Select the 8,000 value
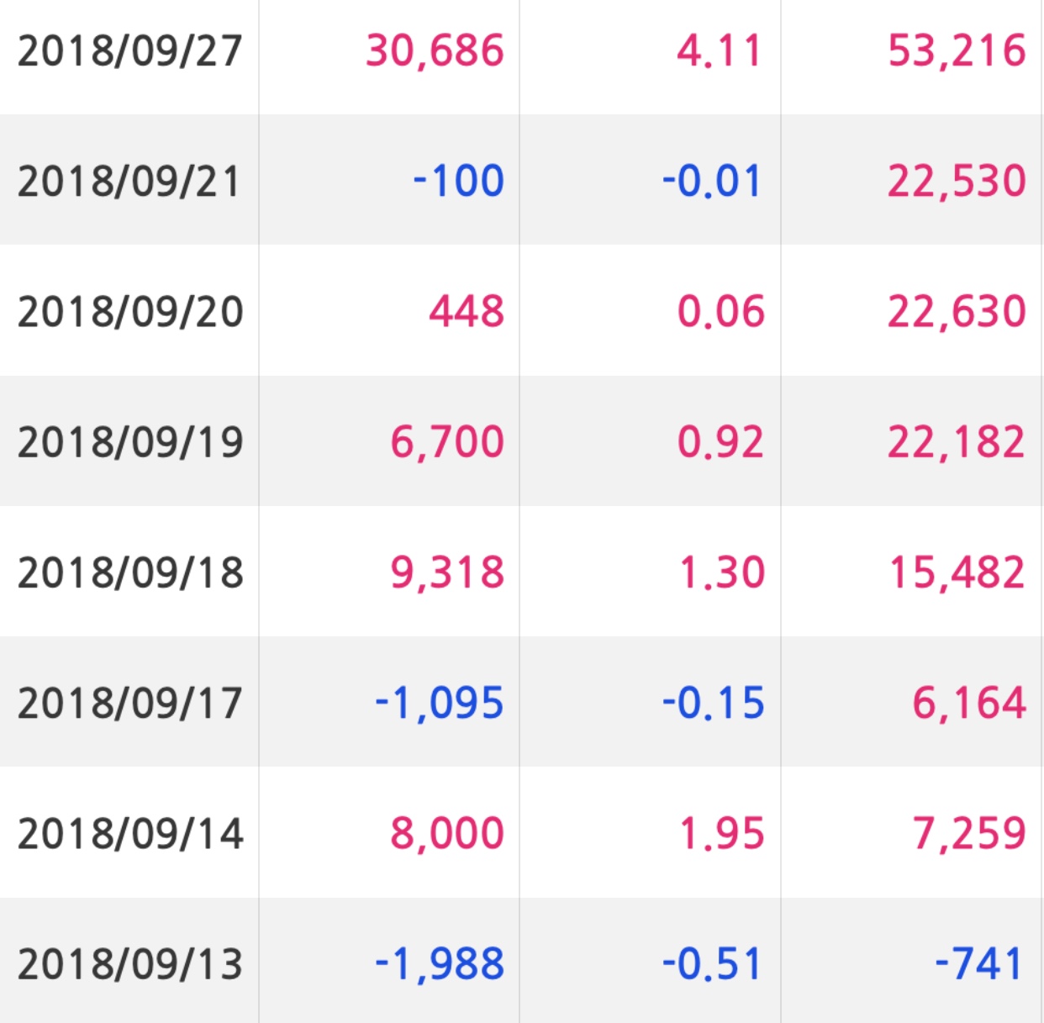The image size is (1044, 1023). (x=447, y=834)
